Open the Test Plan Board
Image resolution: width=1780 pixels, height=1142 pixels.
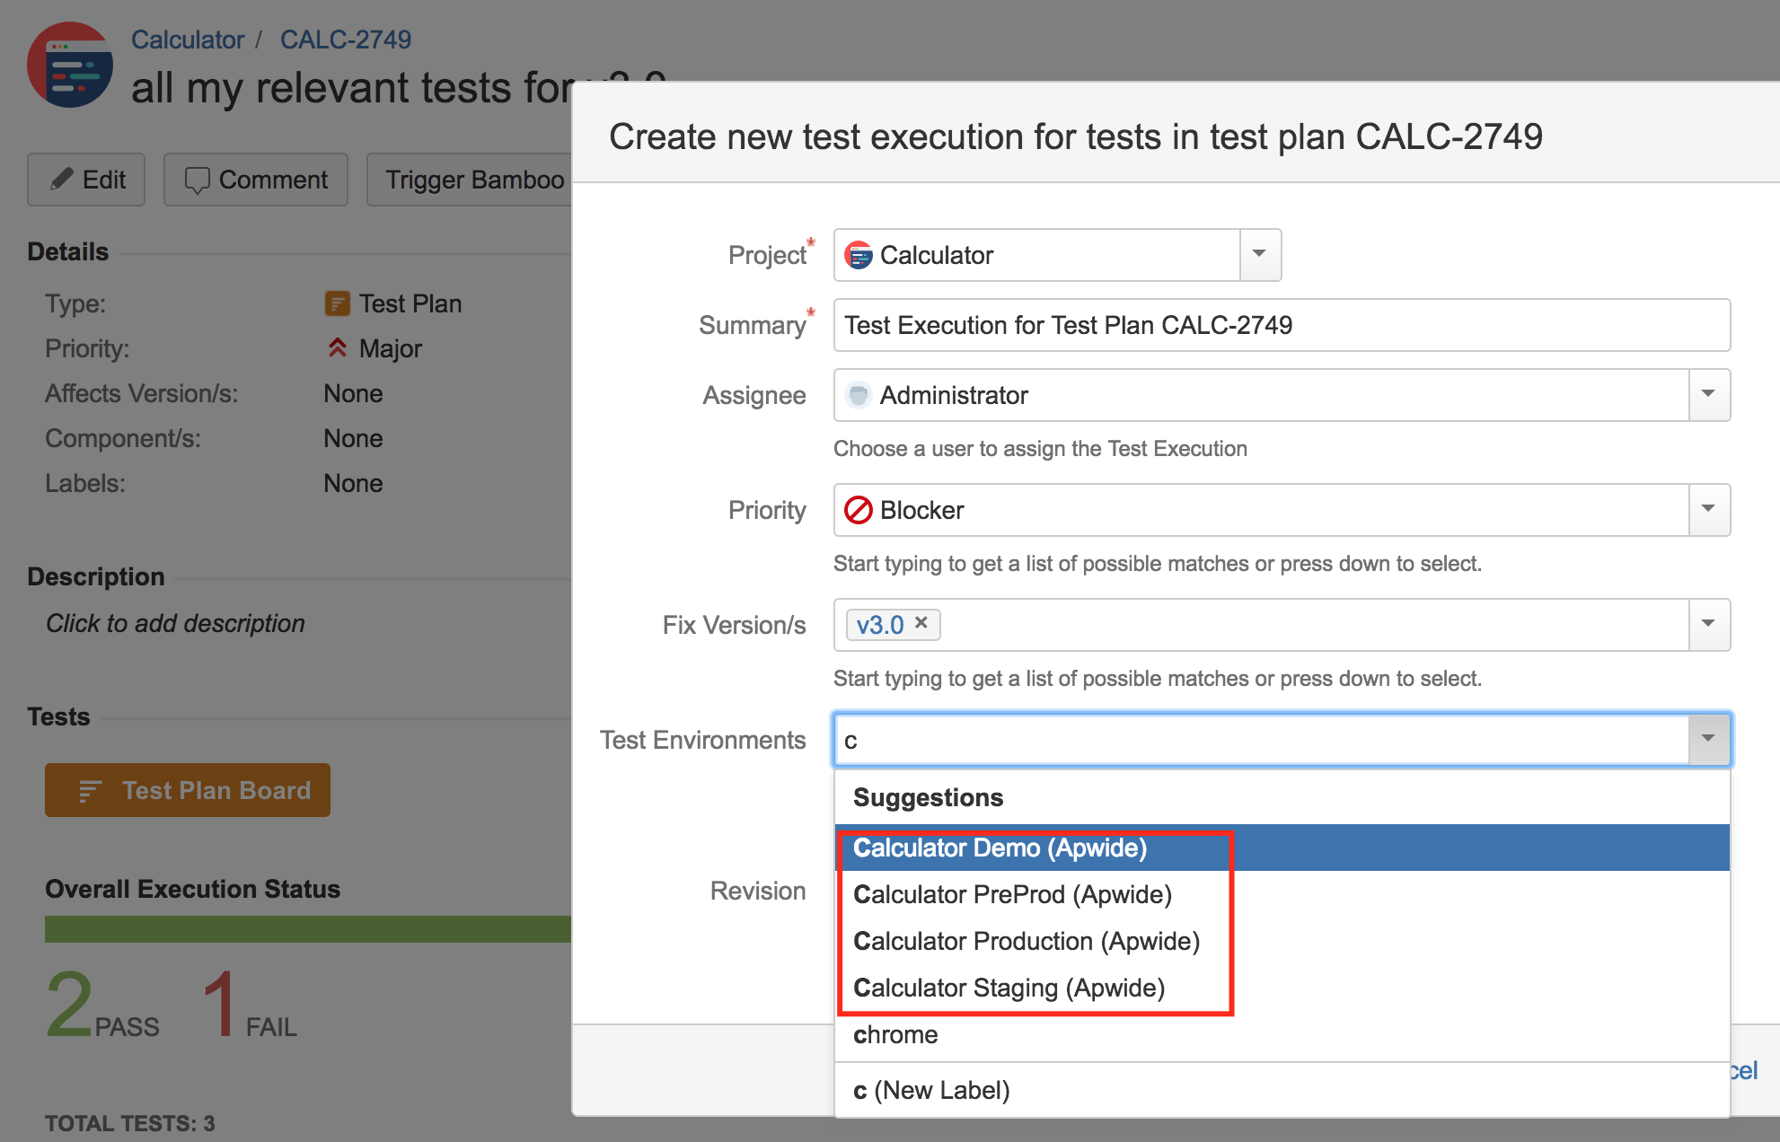[x=188, y=790]
